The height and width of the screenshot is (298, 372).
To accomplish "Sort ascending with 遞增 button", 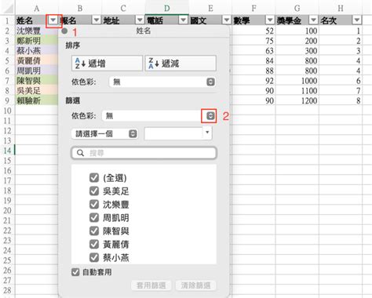I will pos(107,64).
